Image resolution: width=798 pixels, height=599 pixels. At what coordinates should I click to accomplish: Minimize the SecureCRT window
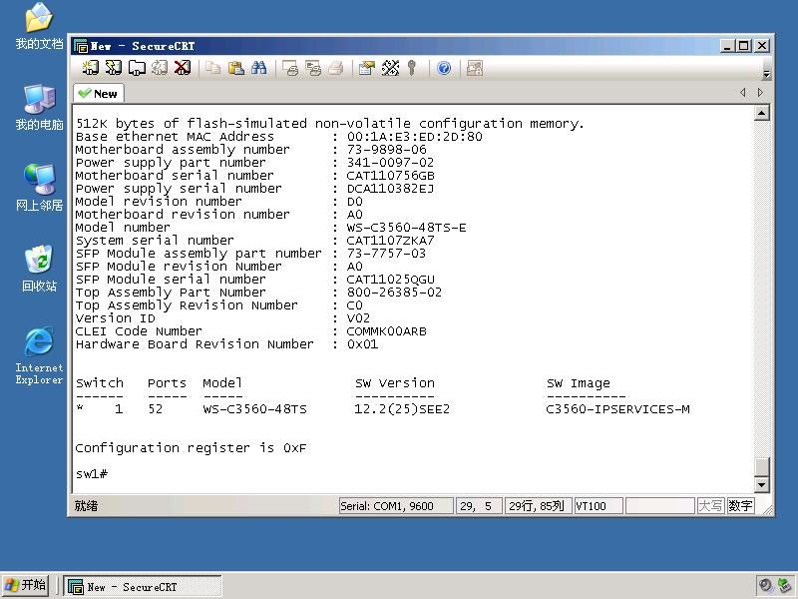(x=728, y=46)
